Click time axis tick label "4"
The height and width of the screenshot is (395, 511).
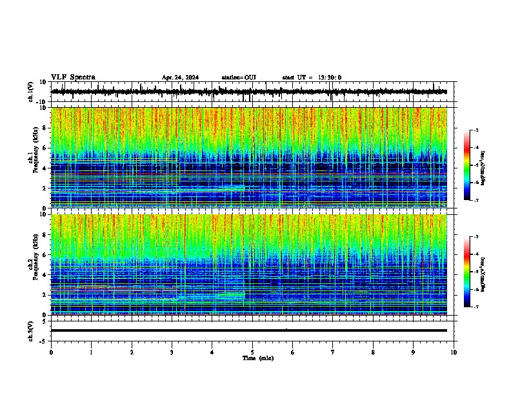click(212, 352)
